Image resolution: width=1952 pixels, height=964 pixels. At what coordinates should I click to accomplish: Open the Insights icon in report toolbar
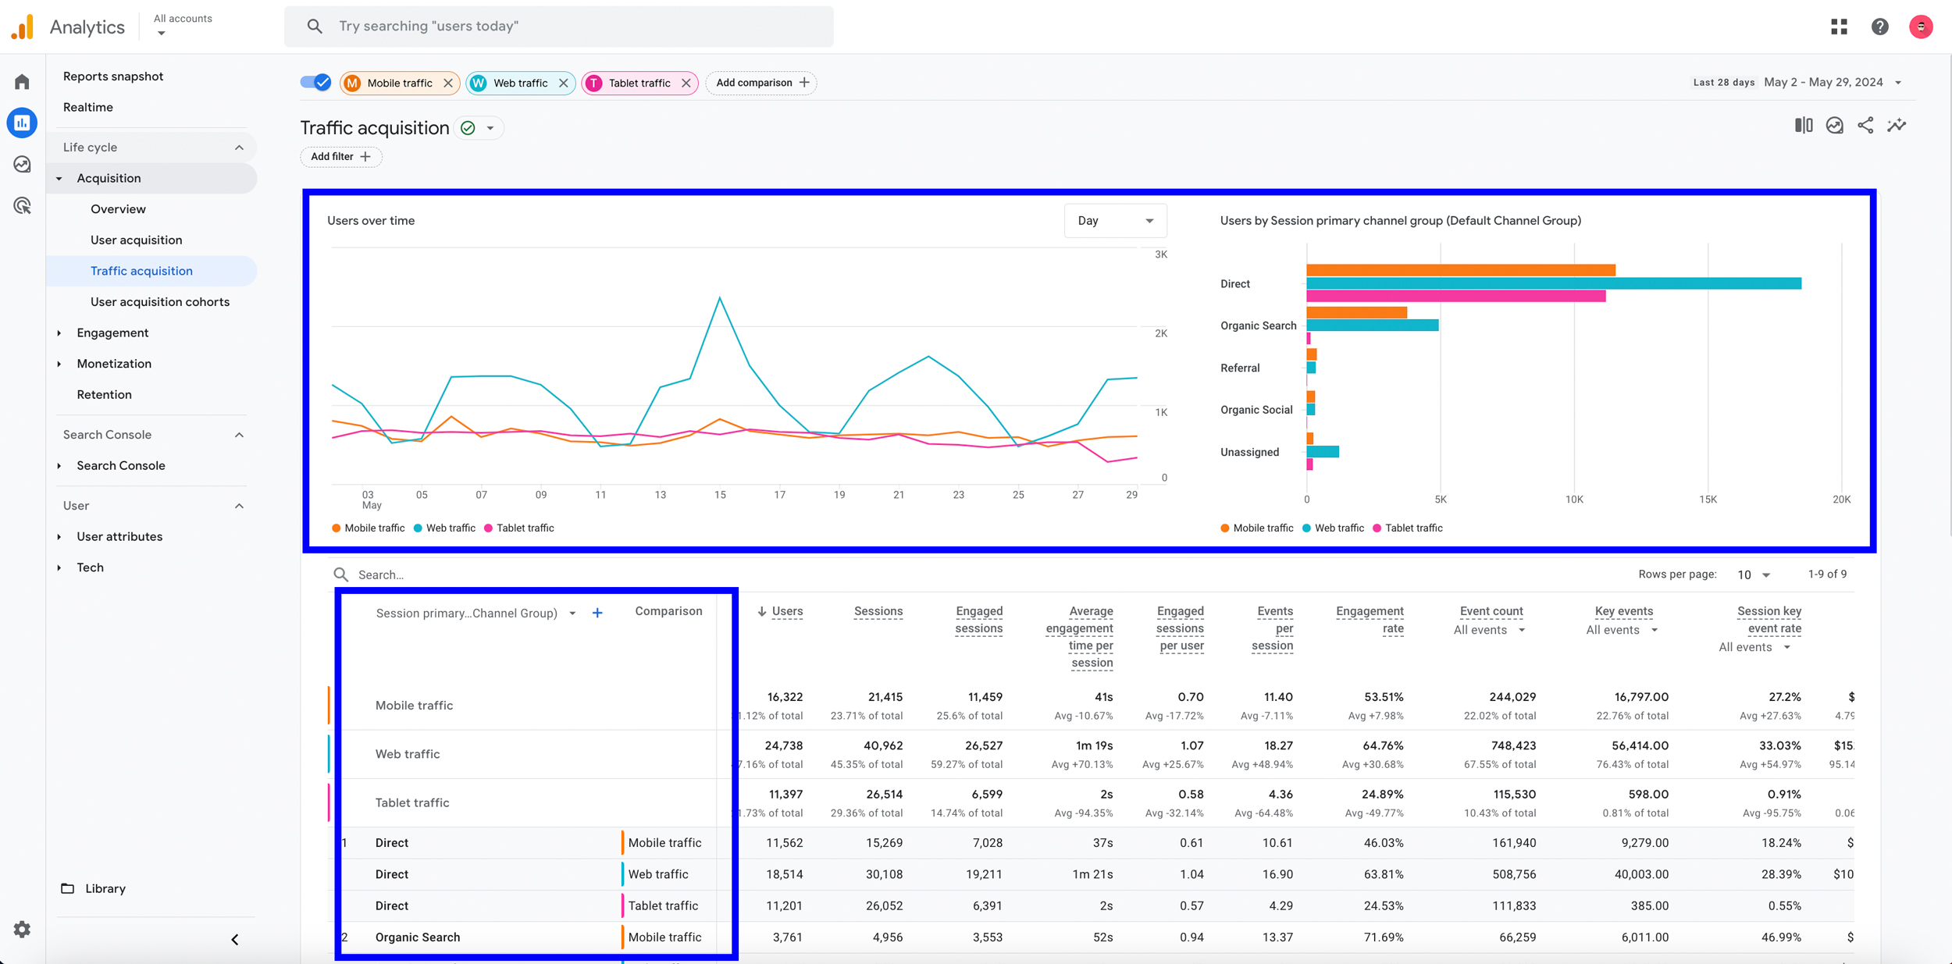click(1835, 125)
